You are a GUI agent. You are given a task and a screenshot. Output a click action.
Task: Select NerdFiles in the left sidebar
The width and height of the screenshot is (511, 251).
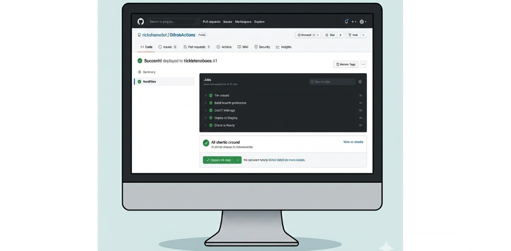click(149, 82)
